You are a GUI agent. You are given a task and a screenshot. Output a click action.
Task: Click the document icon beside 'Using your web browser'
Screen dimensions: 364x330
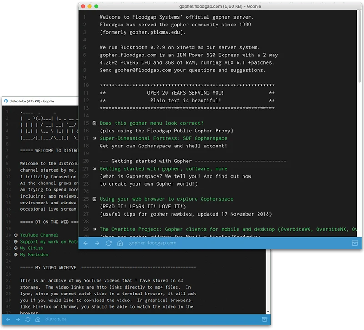click(x=95, y=199)
